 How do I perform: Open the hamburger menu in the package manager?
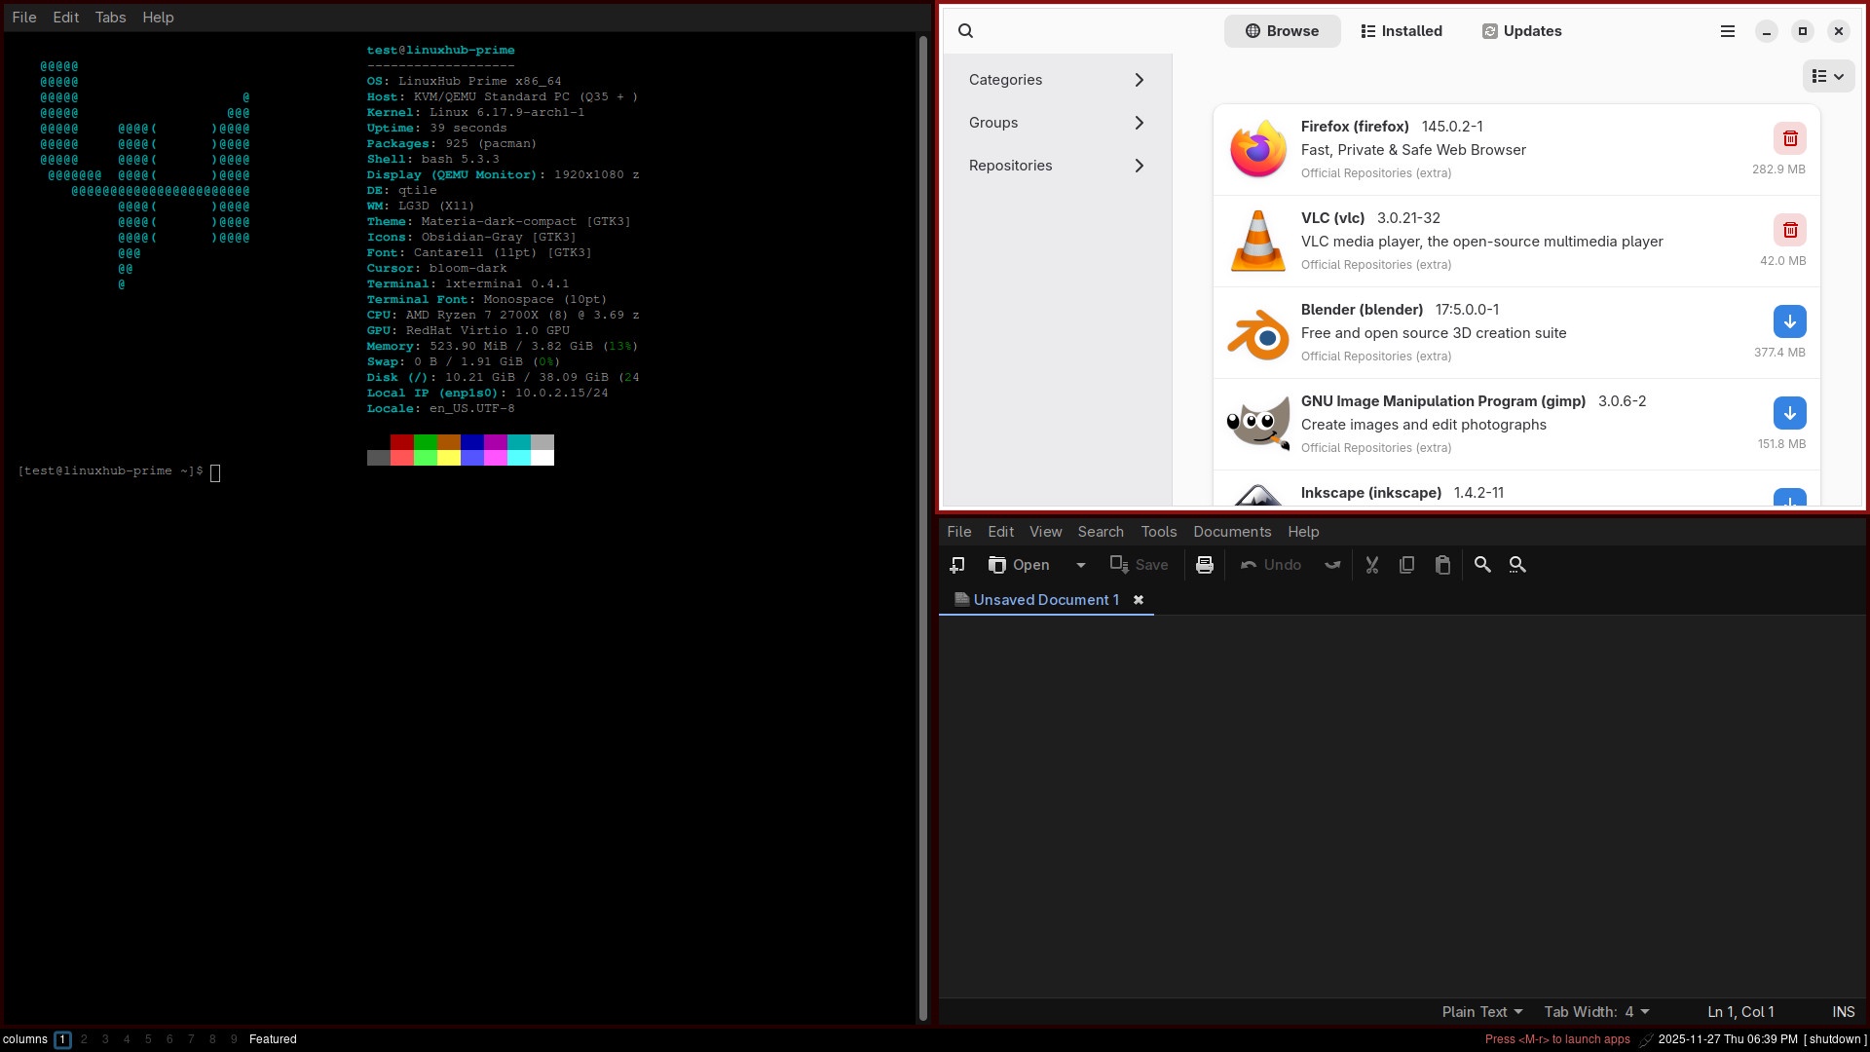coord(1728,31)
